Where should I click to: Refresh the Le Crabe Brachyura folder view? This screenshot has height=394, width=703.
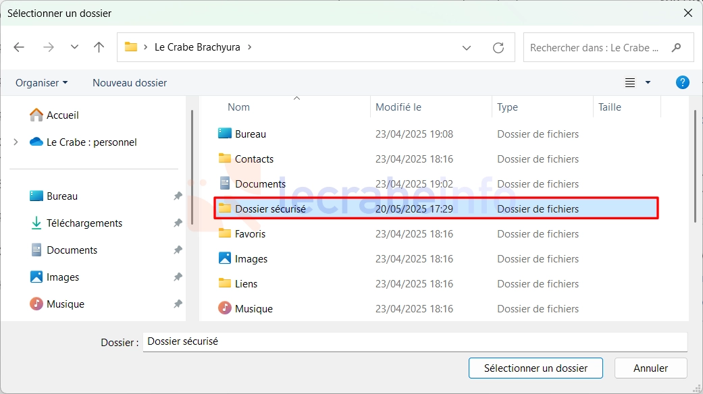[x=498, y=47]
